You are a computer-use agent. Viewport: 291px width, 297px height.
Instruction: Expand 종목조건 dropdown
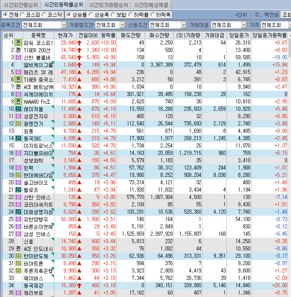coord(64,25)
